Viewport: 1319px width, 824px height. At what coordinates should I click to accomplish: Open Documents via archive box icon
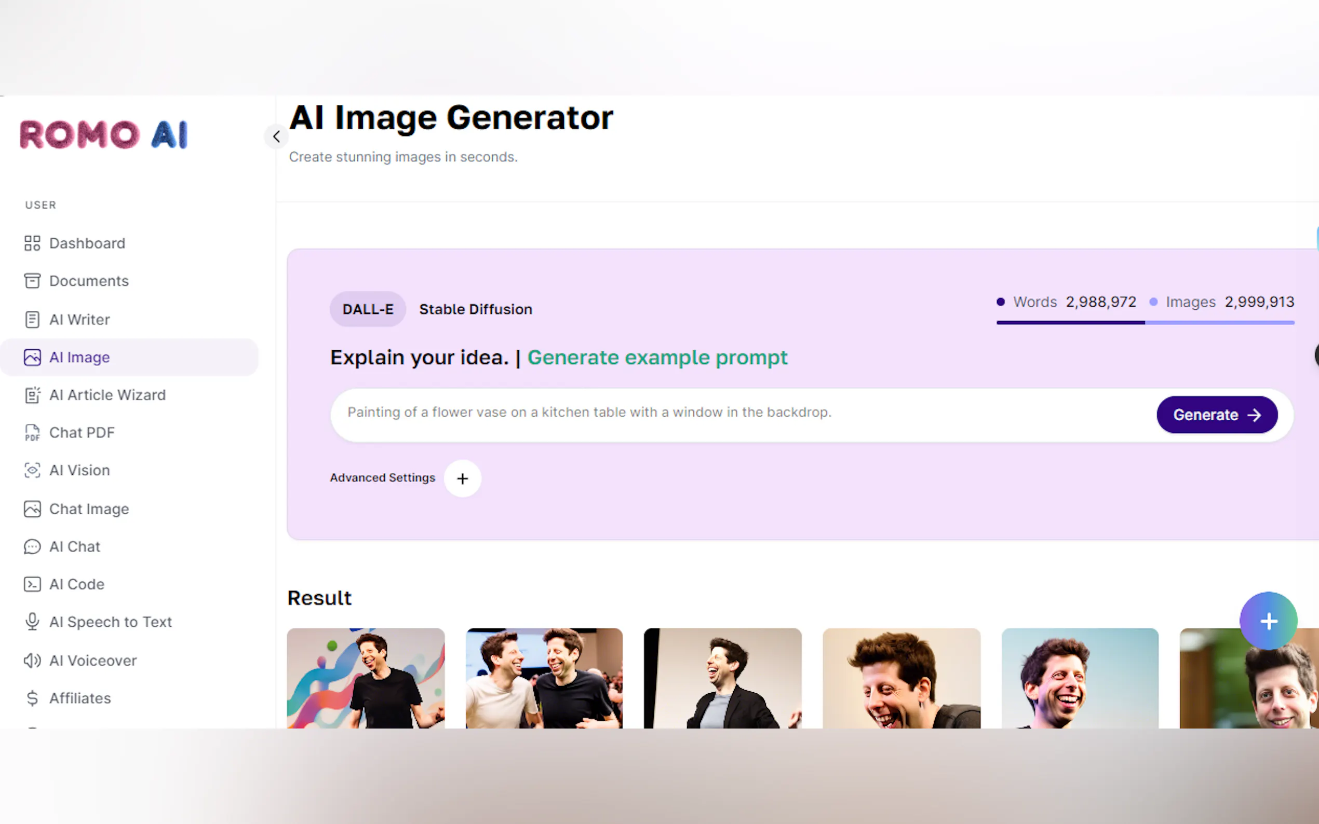[32, 281]
